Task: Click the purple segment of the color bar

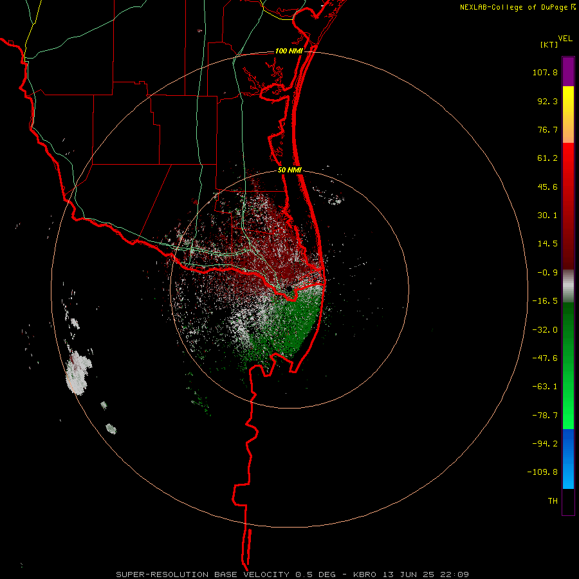Action: (568, 71)
